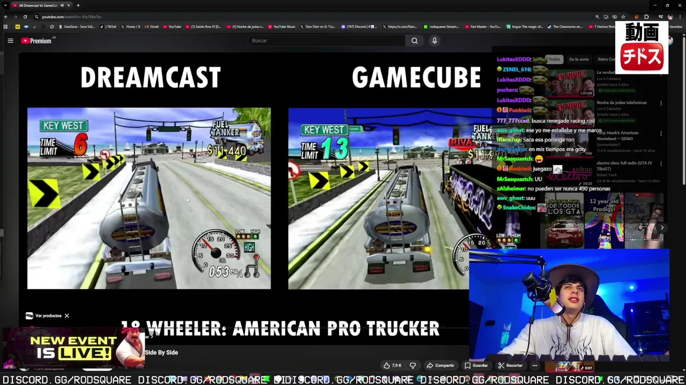
Task: Open the YouTube hamburger guide menu
Action: pos(10,41)
